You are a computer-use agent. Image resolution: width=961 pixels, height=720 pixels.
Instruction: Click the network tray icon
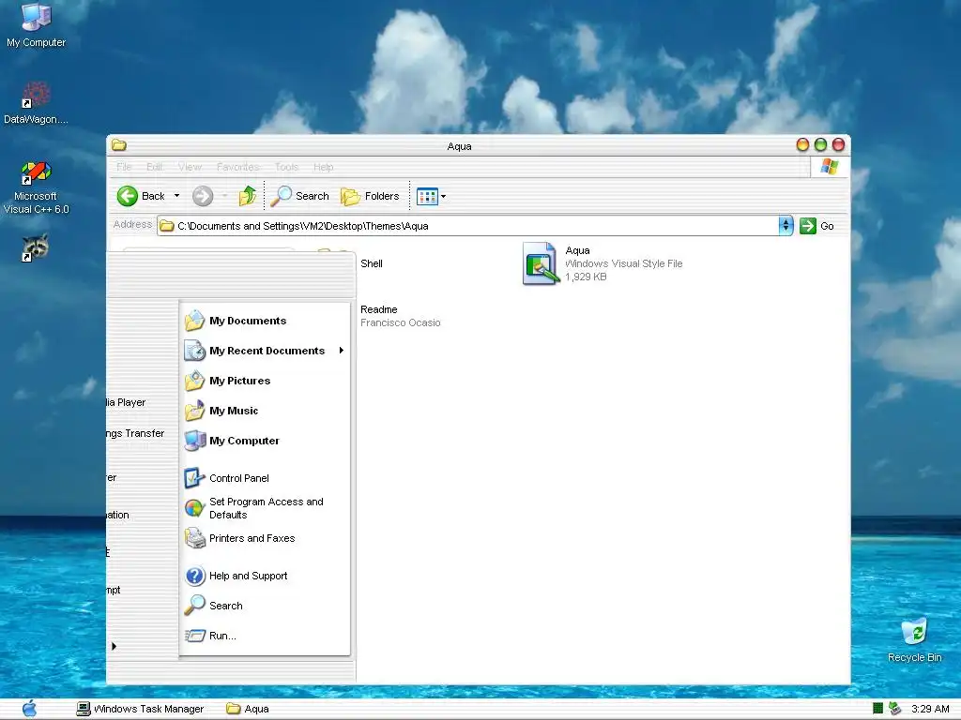[x=894, y=709]
